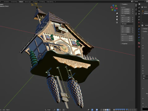Image resolution: width=148 pixels, height=111 pixels.
Task: Open the Active Tool properties tab
Action: tap(139, 8)
